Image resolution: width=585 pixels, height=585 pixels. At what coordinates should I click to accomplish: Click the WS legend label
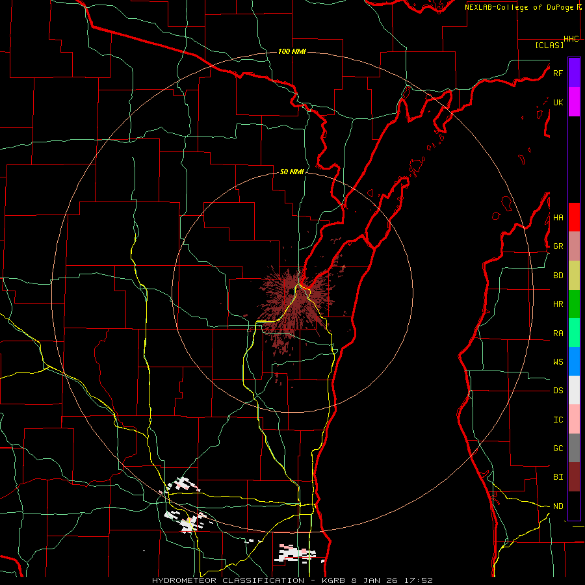point(558,362)
